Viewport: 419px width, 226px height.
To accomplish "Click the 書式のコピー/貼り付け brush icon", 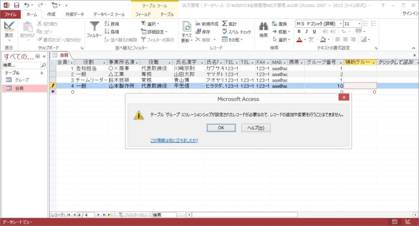I will 40,40.
